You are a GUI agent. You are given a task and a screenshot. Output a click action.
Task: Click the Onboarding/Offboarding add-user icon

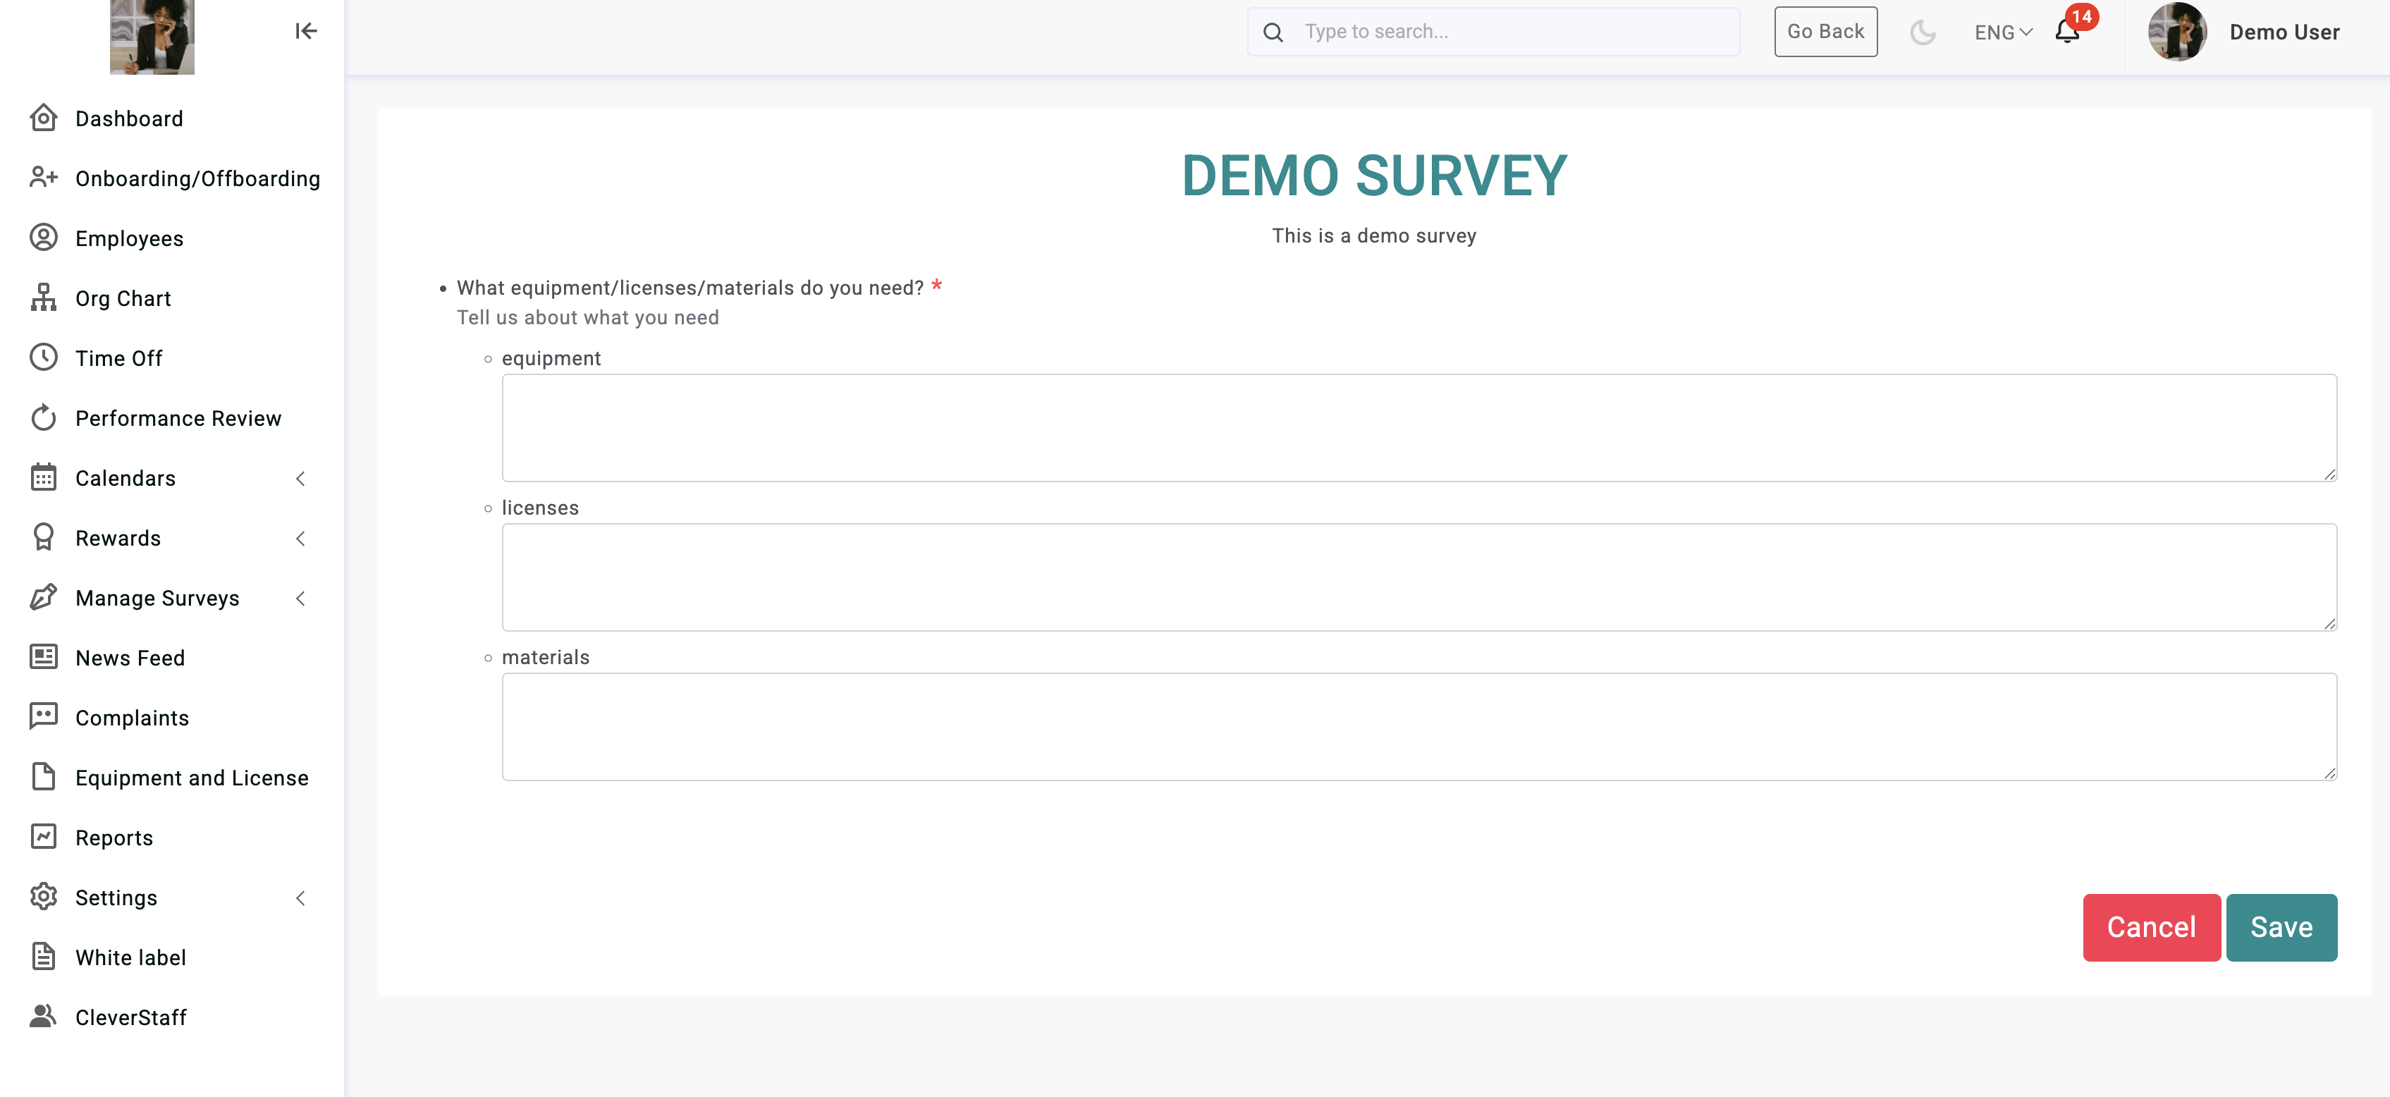coord(43,177)
